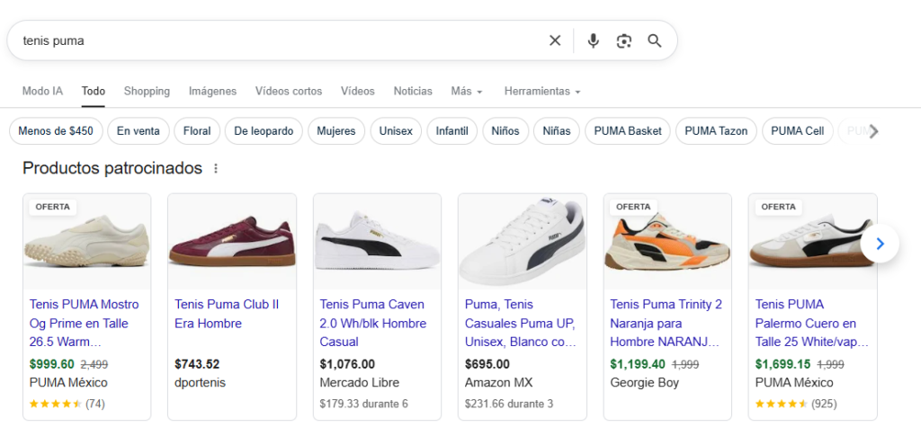The image size is (921, 445).
Task: Expand the Más dropdown menu
Action: click(467, 92)
